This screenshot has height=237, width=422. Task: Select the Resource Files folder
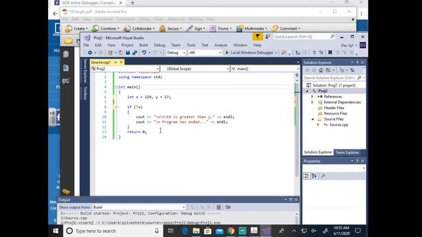coord(336,113)
